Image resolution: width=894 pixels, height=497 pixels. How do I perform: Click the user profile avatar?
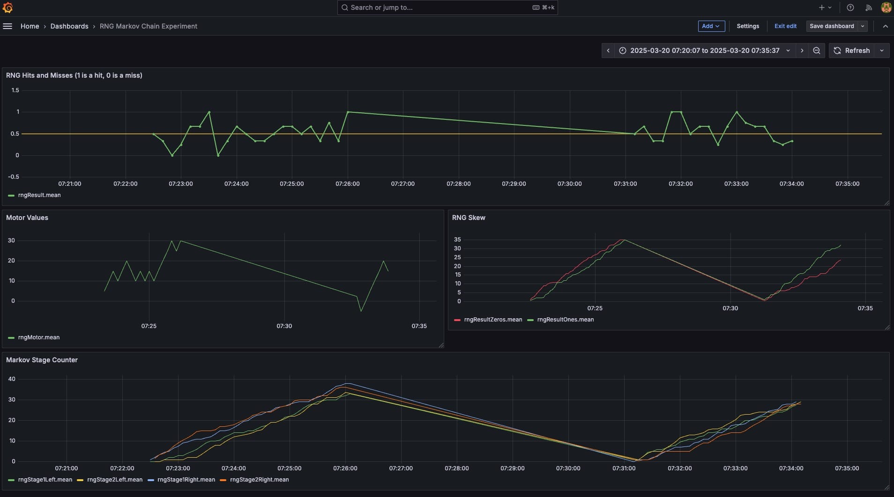[x=886, y=7]
